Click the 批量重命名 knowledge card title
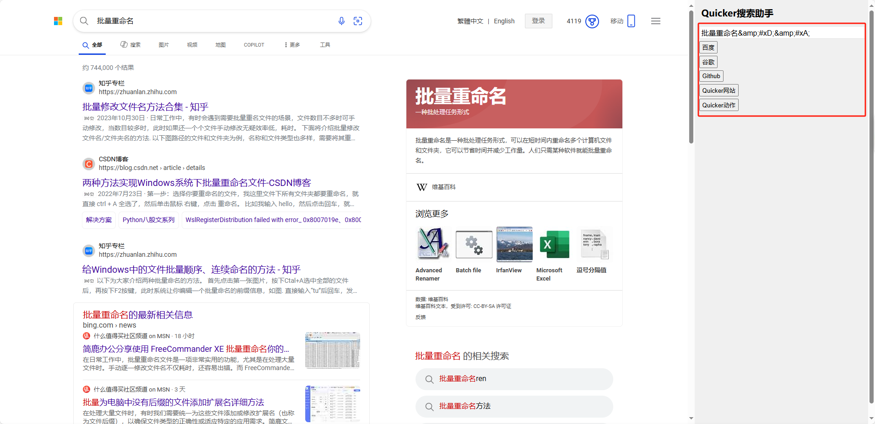Image resolution: width=875 pixels, height=424 pixels. point(461,96)
